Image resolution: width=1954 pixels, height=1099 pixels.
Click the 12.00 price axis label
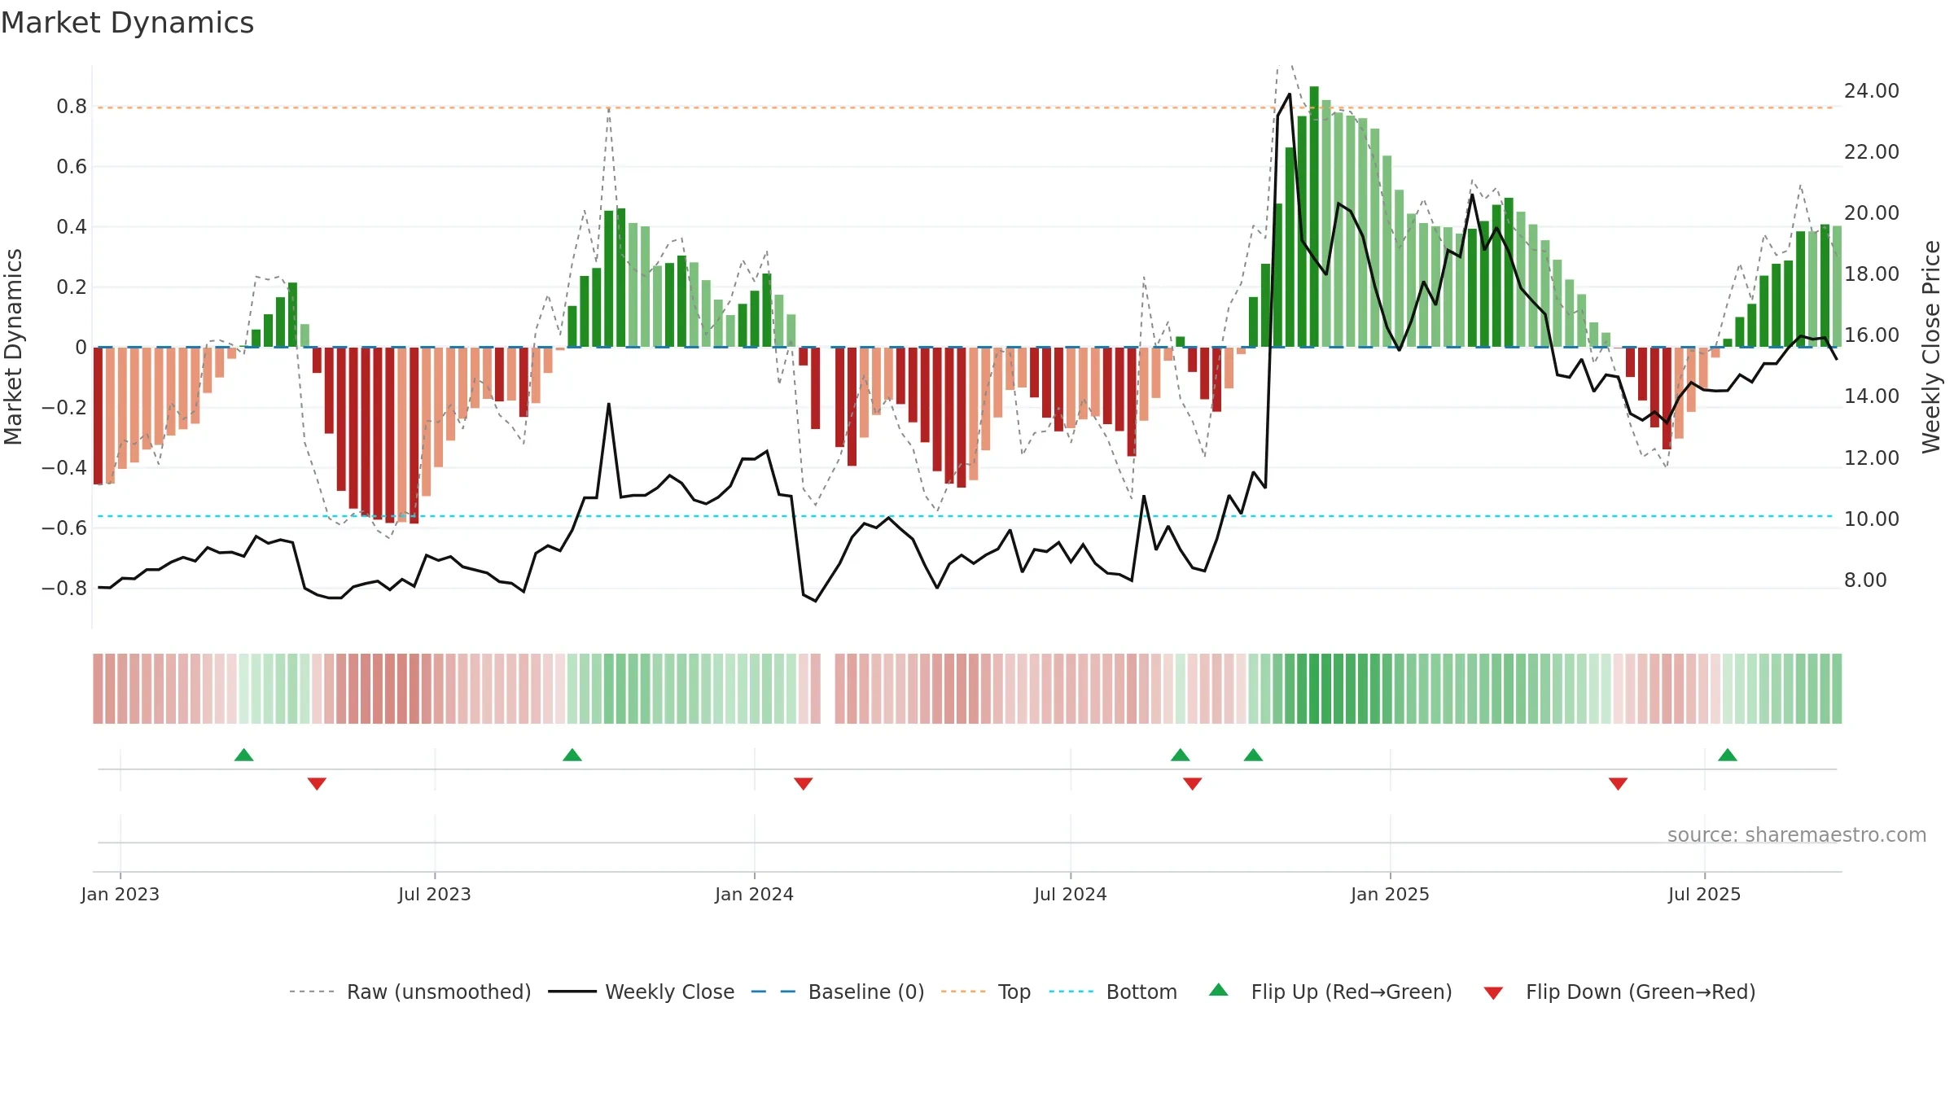[x=1872, y=458]
